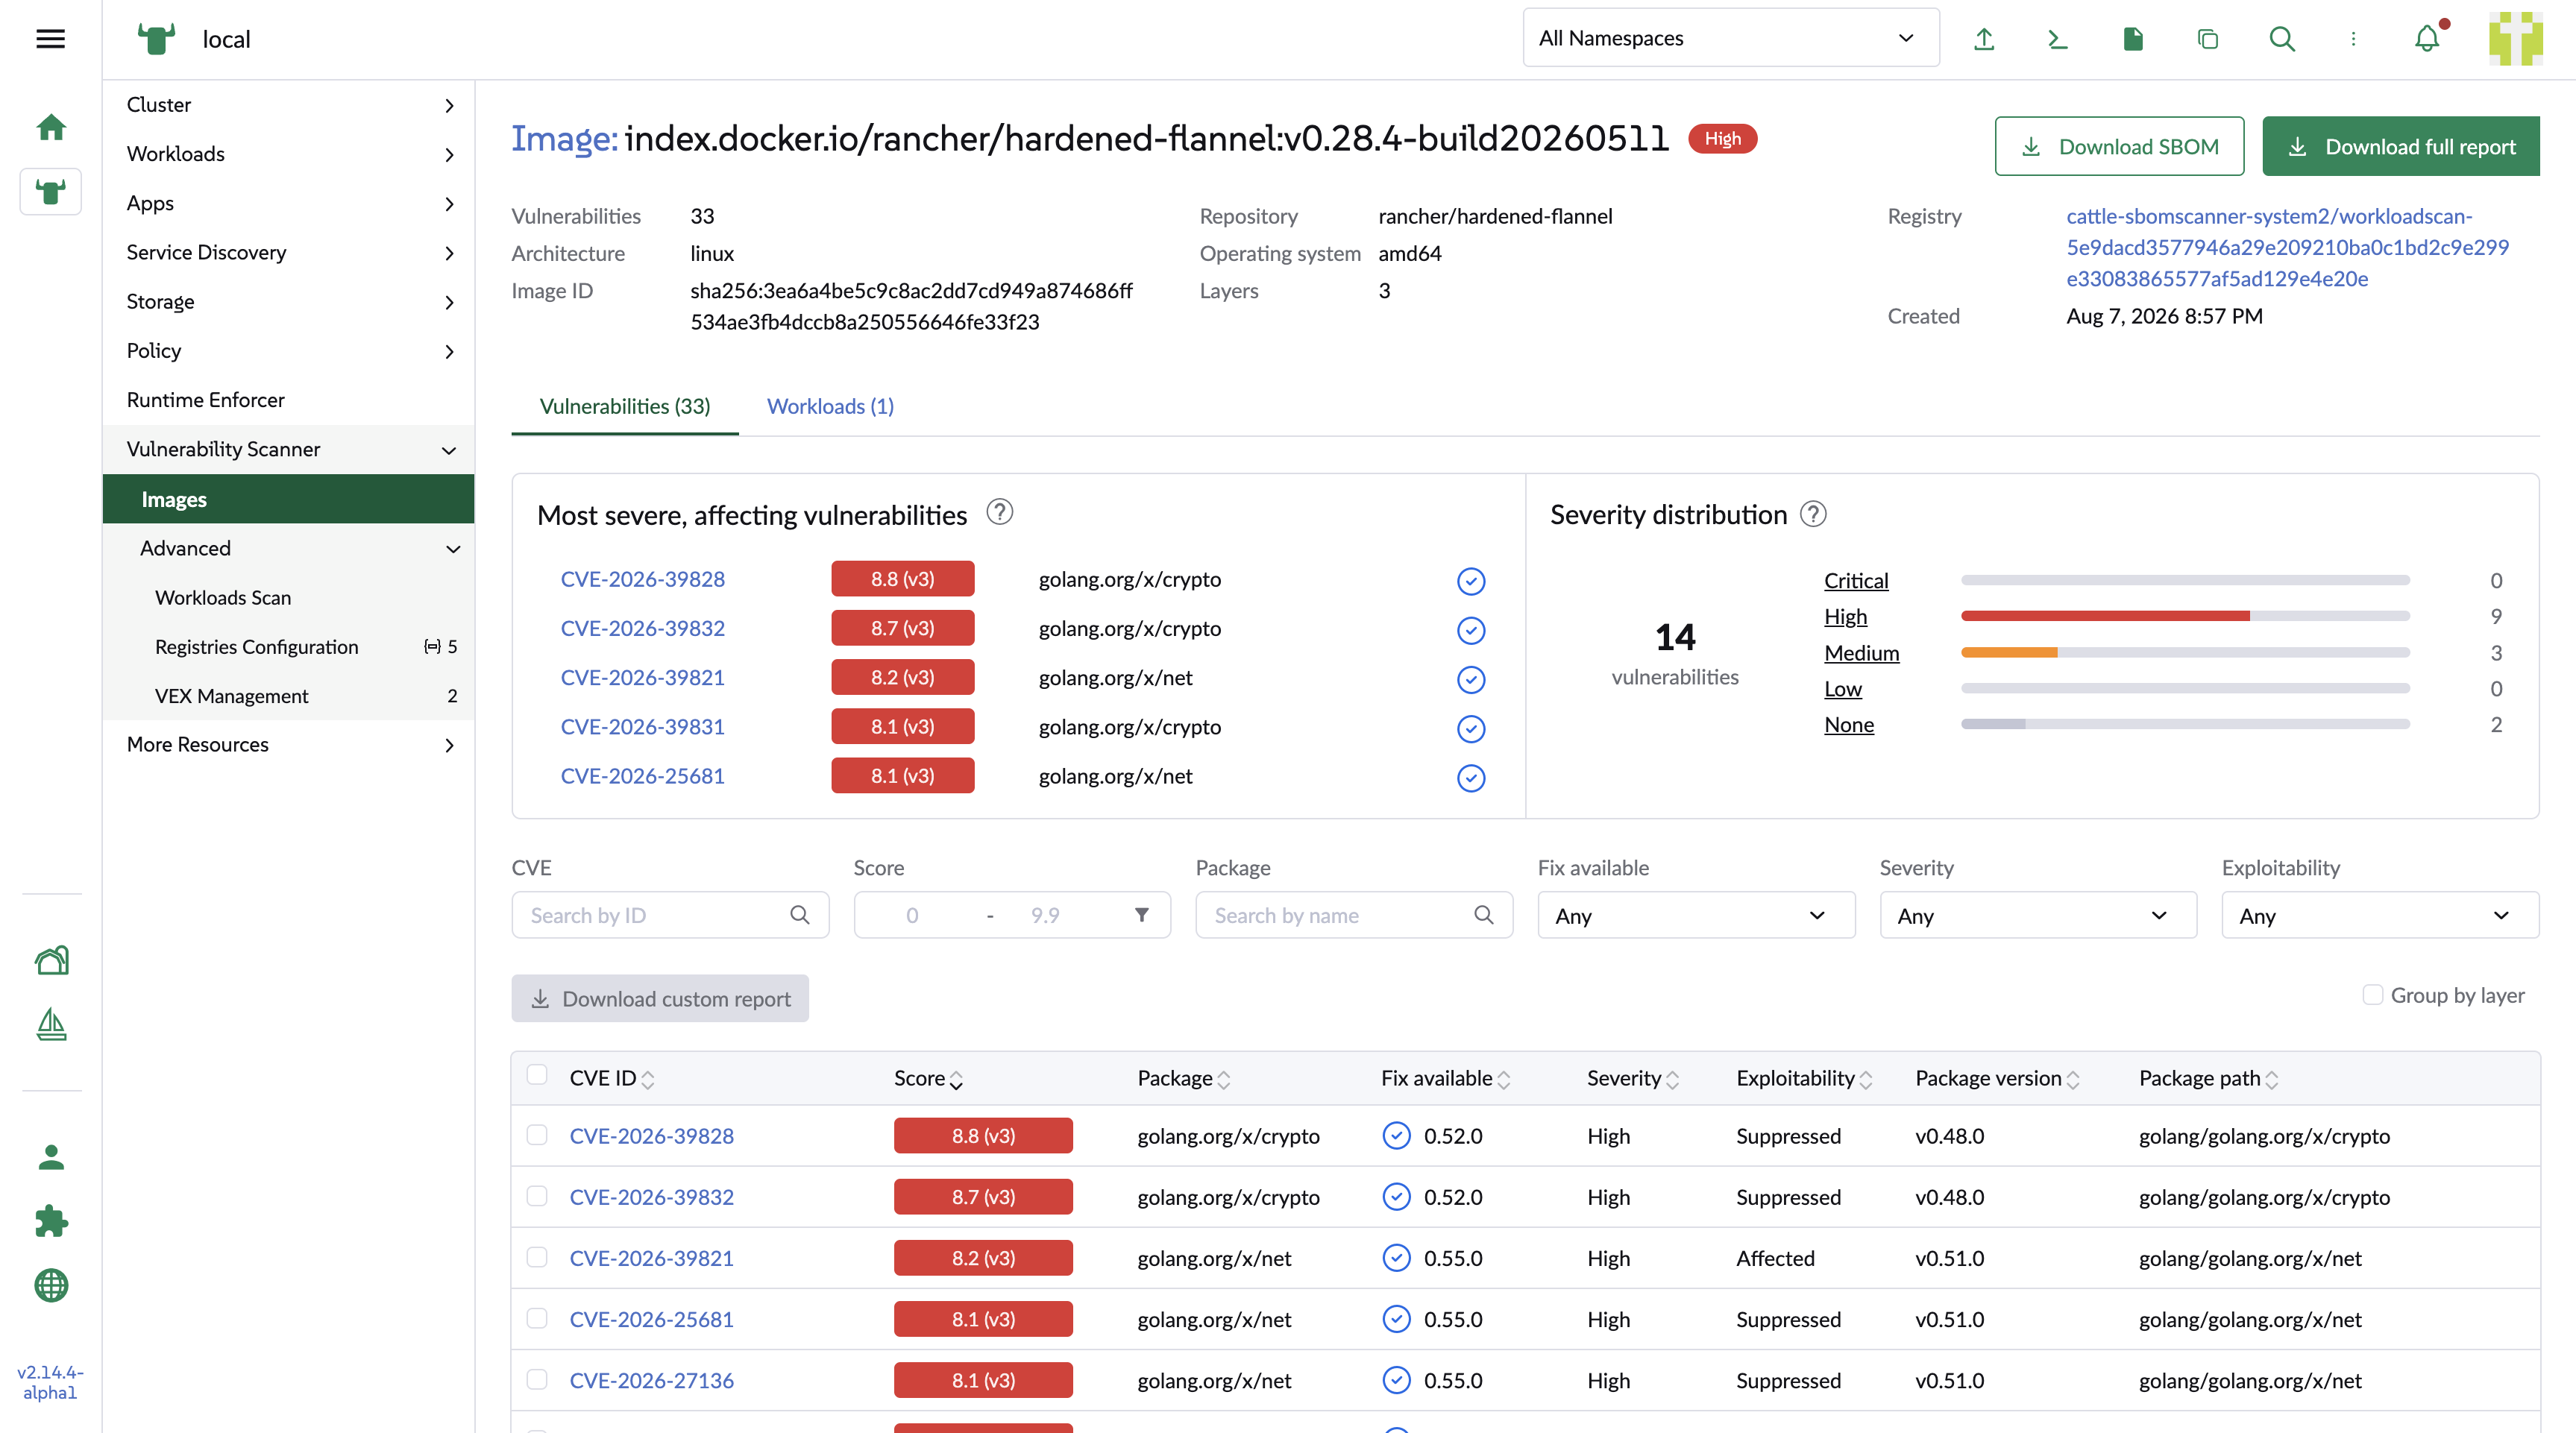Open the Continuous Delivery sailboat icon
2576x1433 pixels.
coord(51,1024)
